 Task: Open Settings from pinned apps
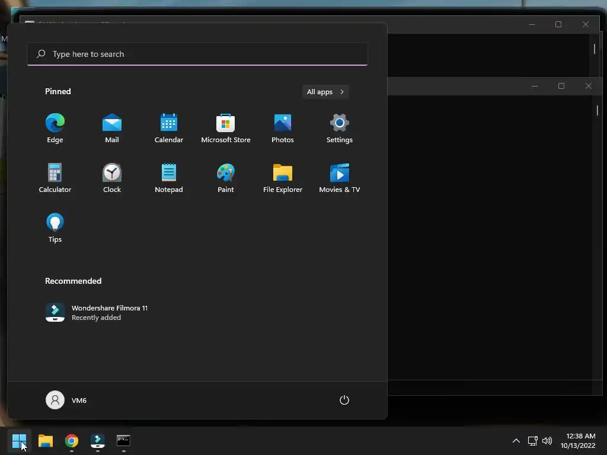(340, 129)
